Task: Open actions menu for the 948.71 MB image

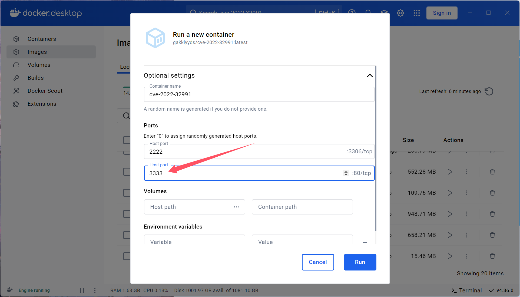Action: [466, 214]
